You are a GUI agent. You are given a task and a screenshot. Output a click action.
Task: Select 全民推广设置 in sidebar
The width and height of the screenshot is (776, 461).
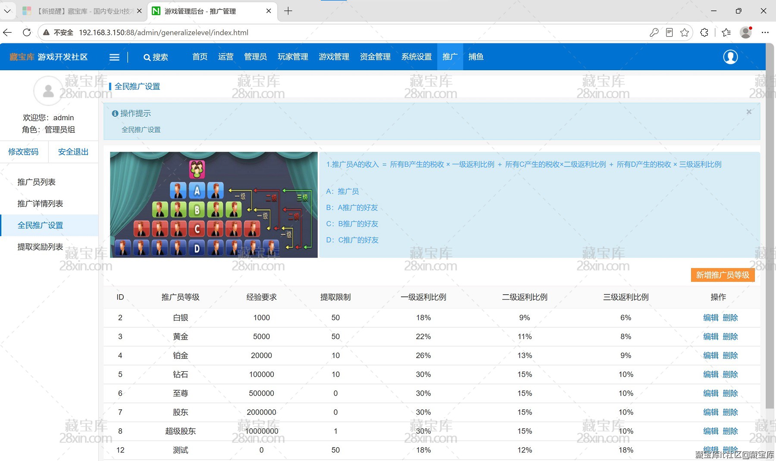[49, 225]
